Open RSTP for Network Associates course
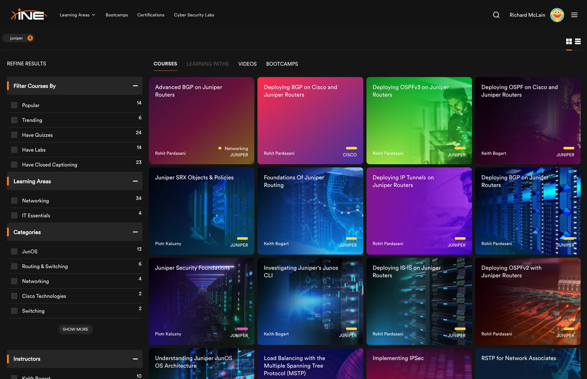The image size is (587, 379). click(x=528, y=364)
